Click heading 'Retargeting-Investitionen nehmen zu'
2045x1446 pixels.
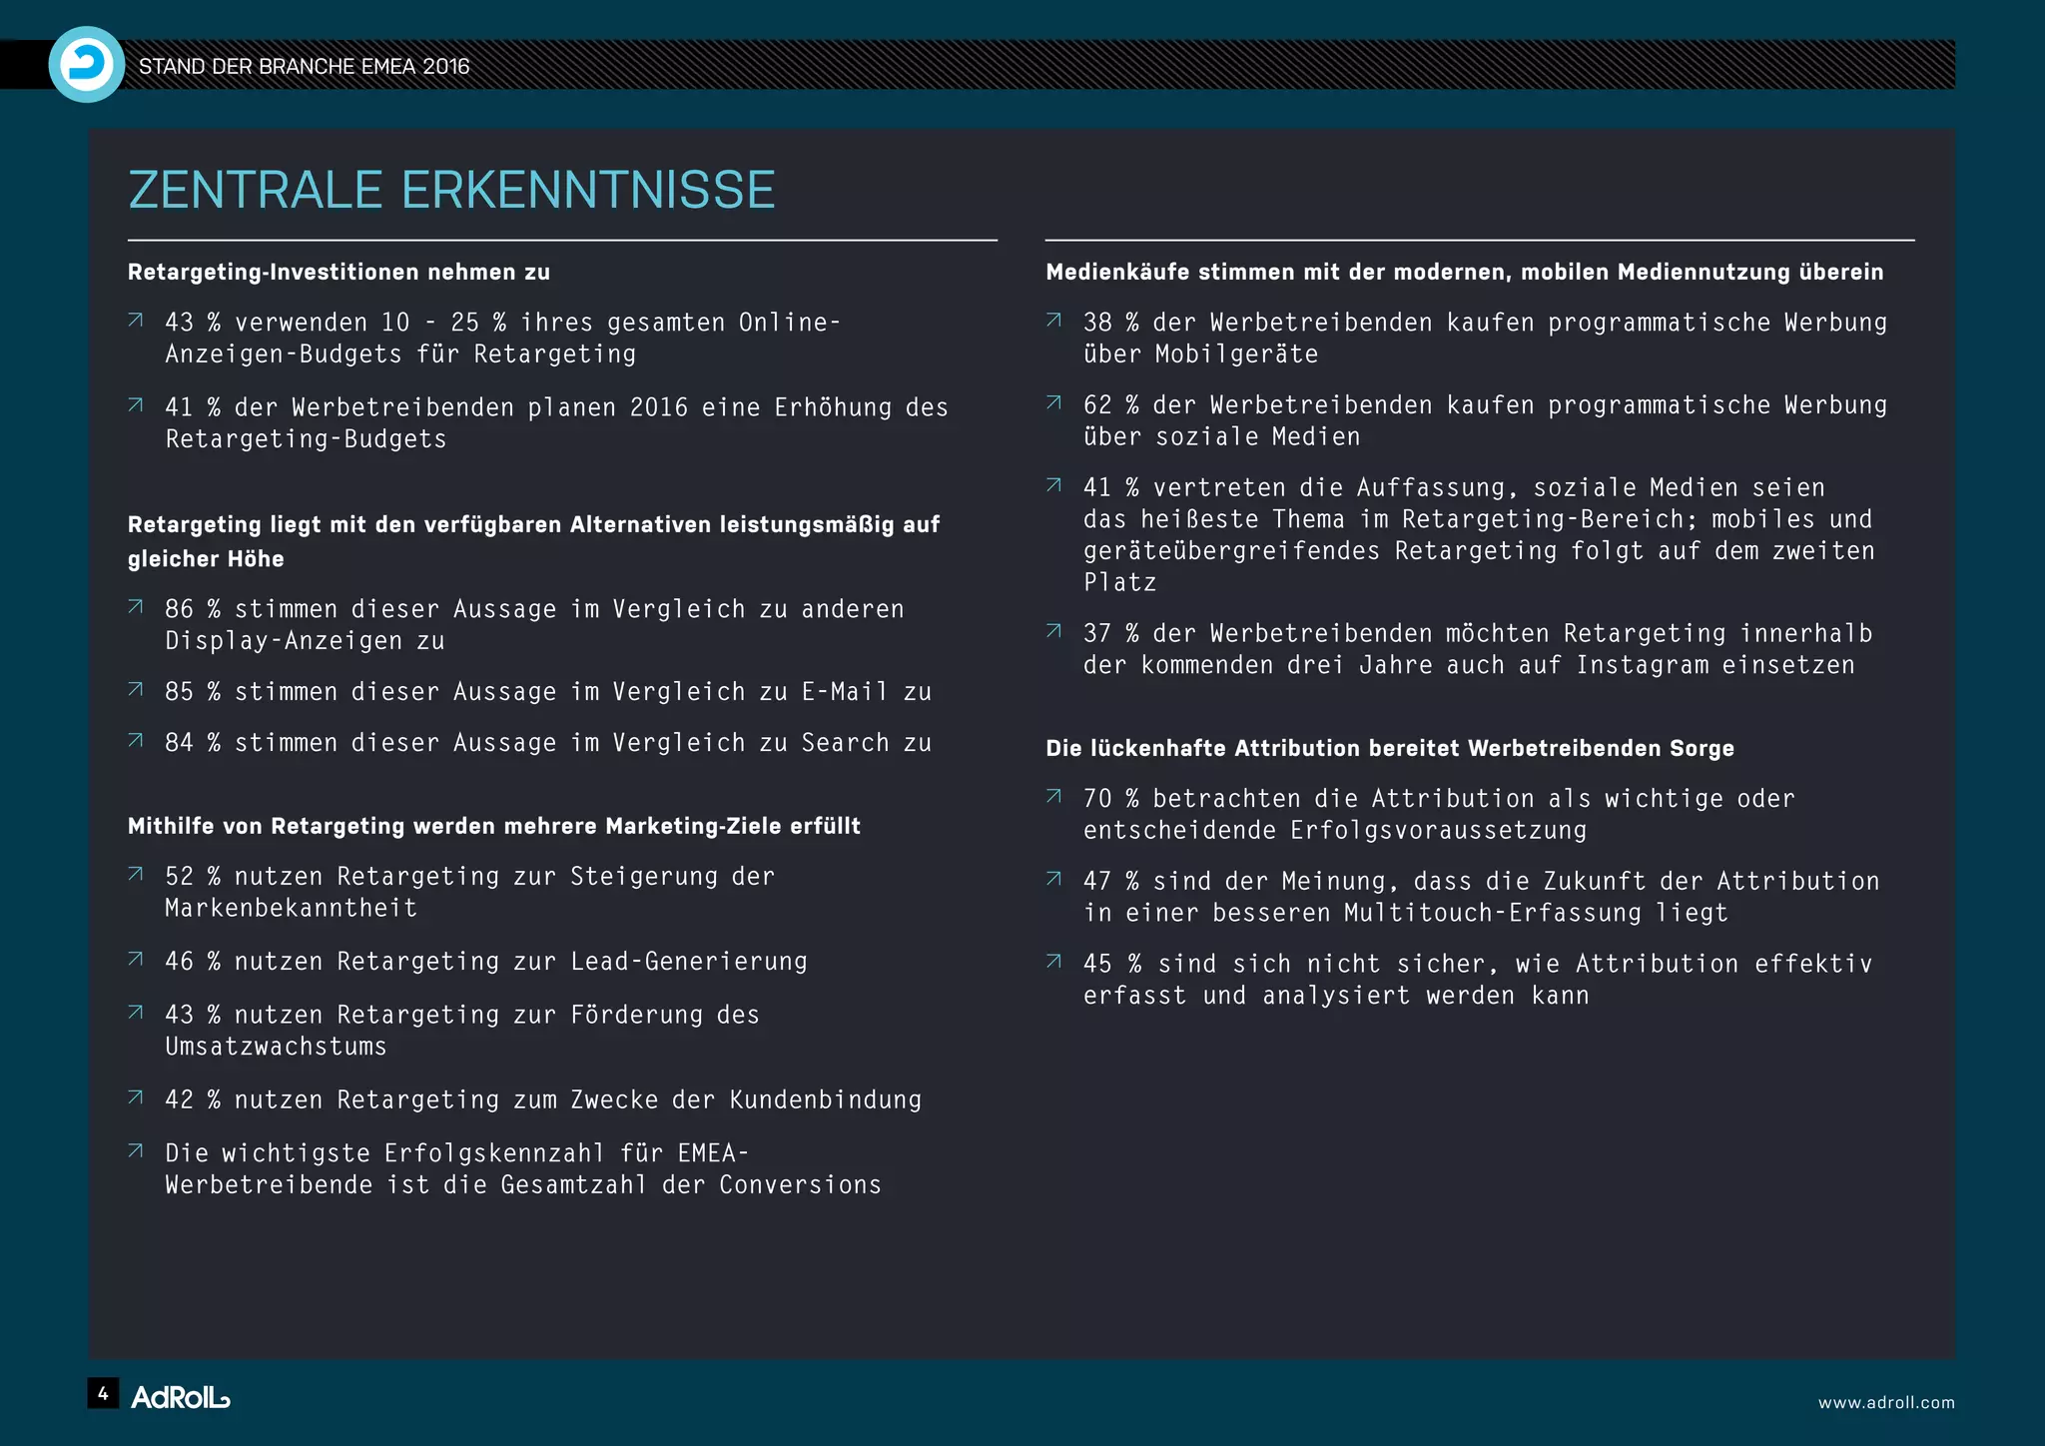pos(339,272)
